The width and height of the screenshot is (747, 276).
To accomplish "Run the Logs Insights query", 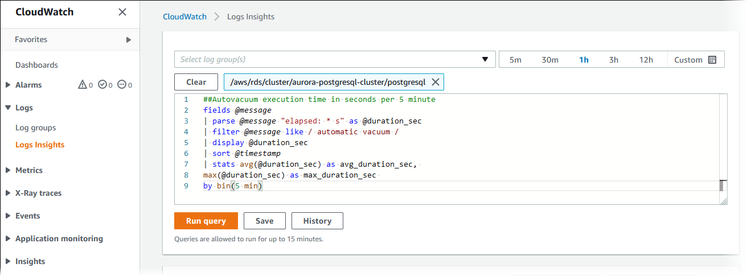I will 206,221.
